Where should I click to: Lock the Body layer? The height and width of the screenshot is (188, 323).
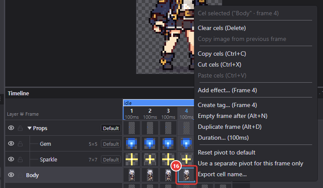[20, 175]
